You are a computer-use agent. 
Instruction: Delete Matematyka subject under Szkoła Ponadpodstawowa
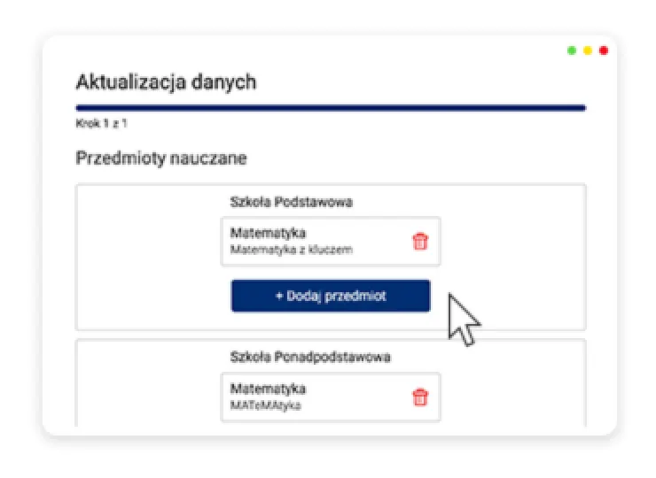(x=420, y=397)
